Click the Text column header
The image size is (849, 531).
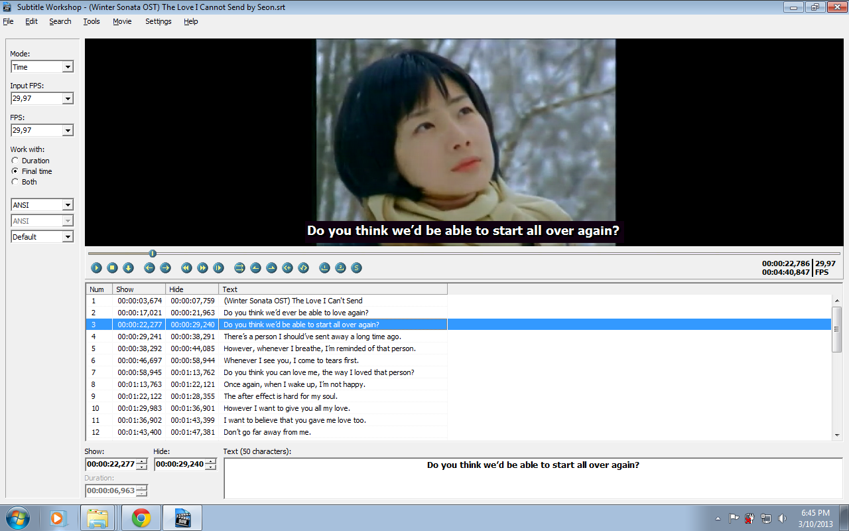pos(333,289)
